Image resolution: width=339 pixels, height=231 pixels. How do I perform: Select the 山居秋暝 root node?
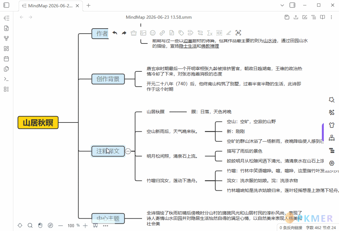click(x=38, y=122)
